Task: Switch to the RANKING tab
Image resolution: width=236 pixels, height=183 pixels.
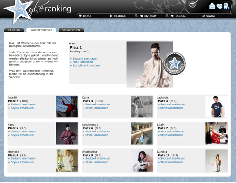Action: tap(14, 30)
